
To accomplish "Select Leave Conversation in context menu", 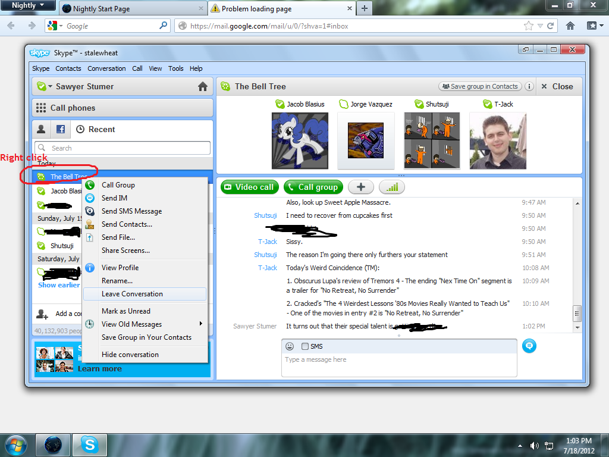I will point(145,294).
